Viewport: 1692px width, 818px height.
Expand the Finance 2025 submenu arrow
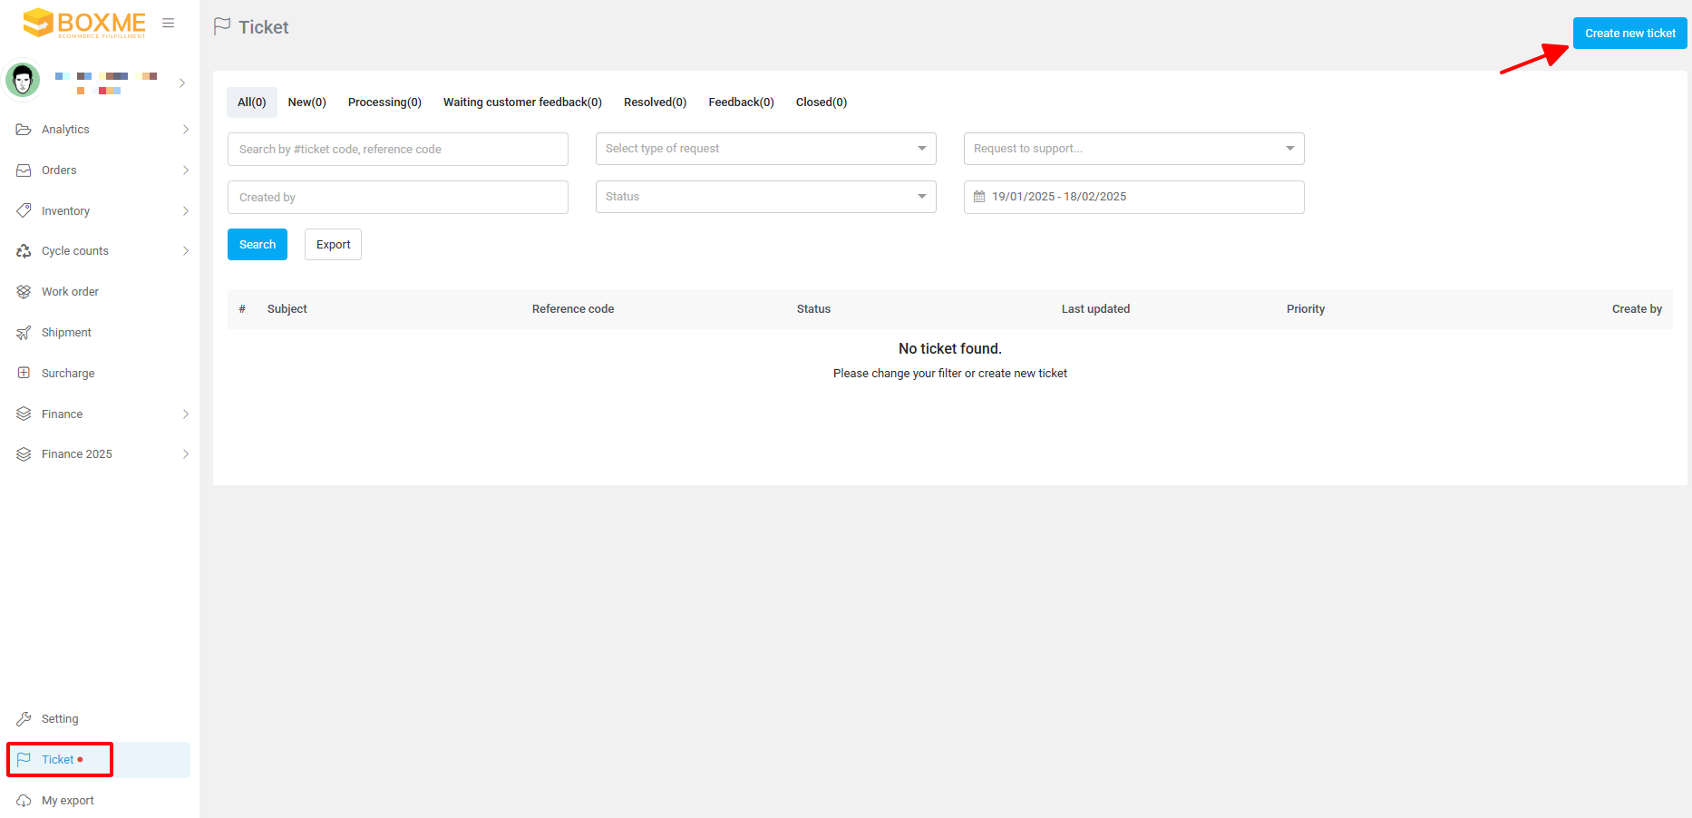tap(185, 454)
